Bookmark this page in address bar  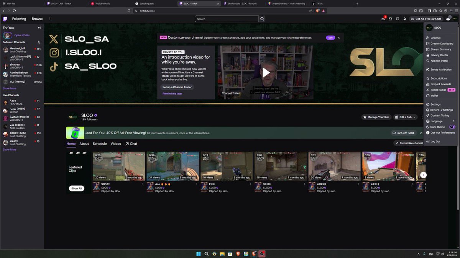coord(129,11)
